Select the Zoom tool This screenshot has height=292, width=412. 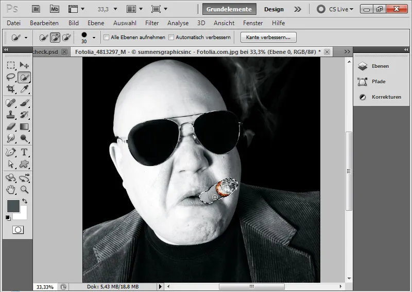24,189
